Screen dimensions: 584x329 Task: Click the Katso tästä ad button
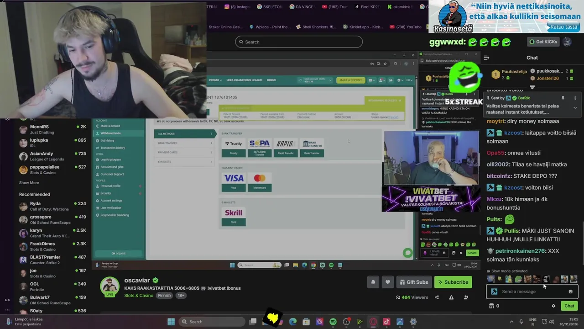tap(563, 27)
